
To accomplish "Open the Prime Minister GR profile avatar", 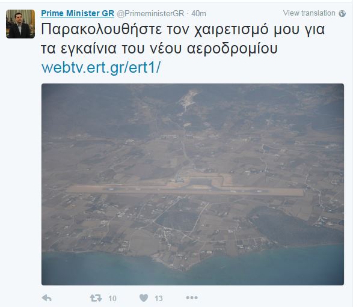I will click(x=20, y=24).
